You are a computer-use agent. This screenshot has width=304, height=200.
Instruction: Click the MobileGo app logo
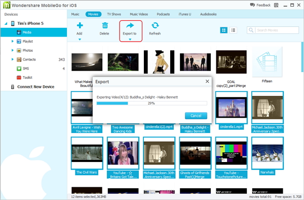coord(7,5)
